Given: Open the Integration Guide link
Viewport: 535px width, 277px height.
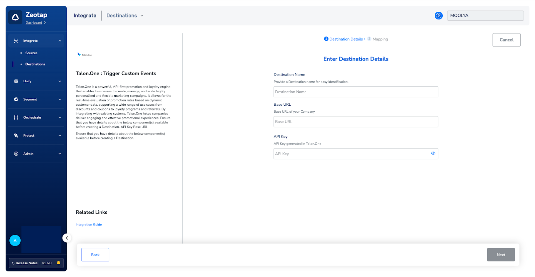Looking at the screenshot, I should pyautogui.click(x=89, y=225).
